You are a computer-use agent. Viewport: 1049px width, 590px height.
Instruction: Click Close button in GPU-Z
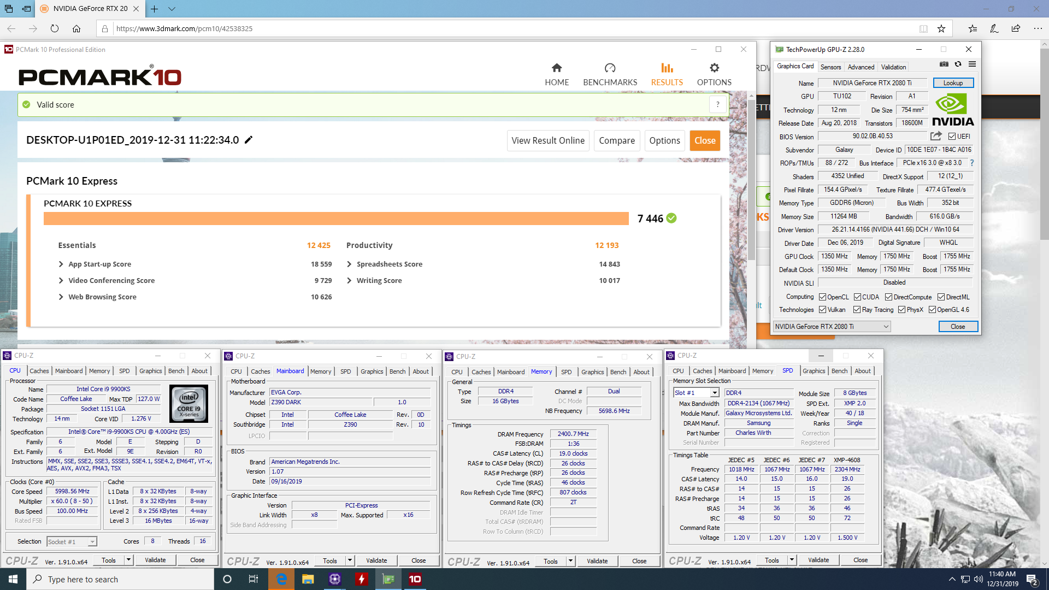click(x=958, y=327)
